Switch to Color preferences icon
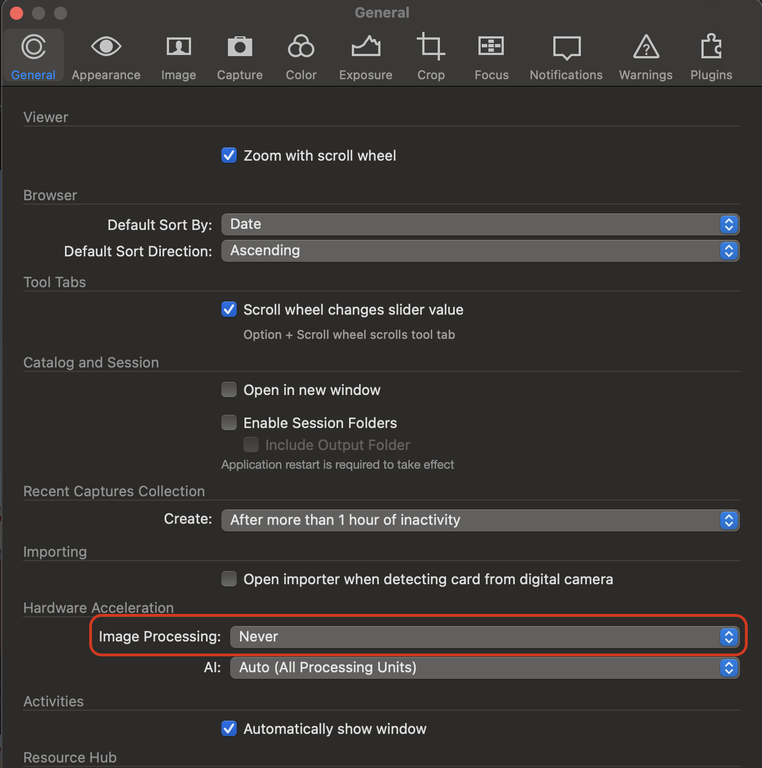 (x=301, y=47)
